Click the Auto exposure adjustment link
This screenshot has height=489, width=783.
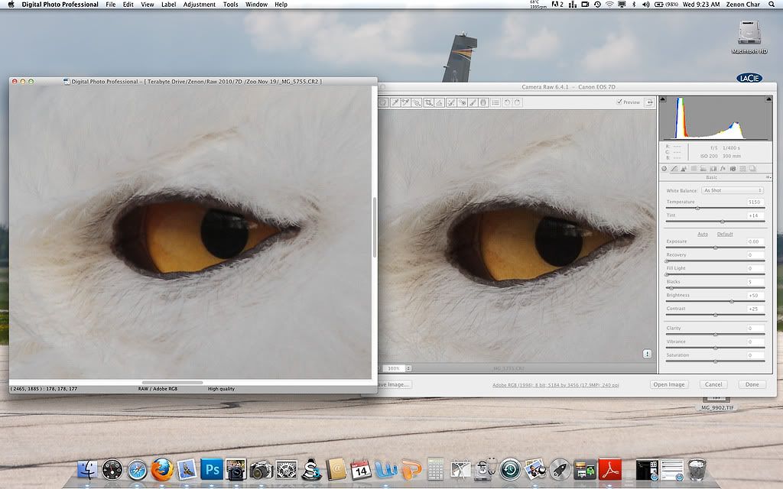coord(703,234)
